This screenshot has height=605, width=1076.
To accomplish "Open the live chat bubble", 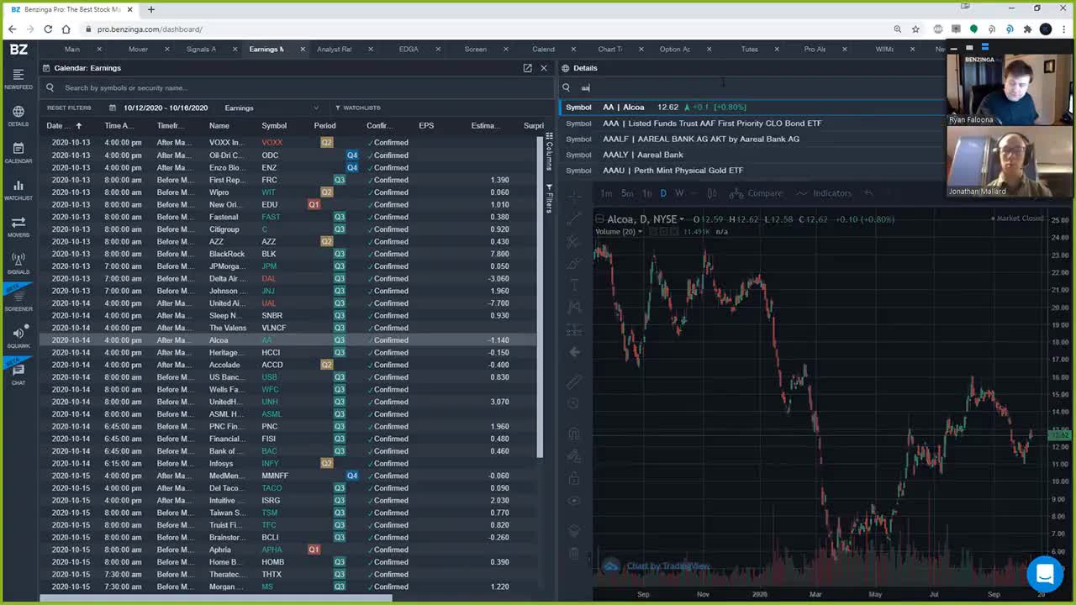I will (1045, 574).
